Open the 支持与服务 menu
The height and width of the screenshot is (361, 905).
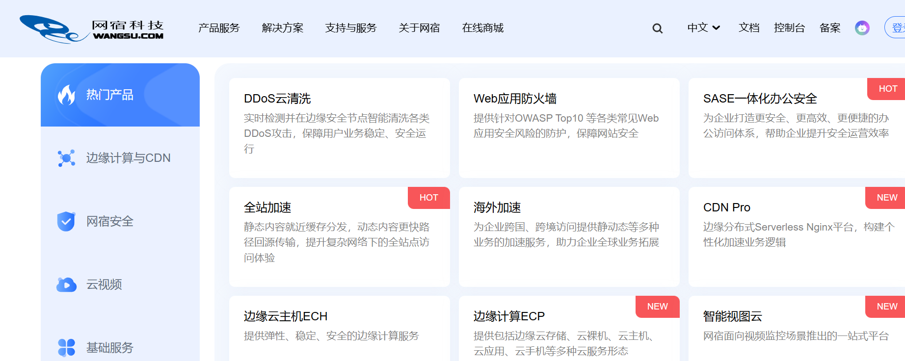coord(350,28)
